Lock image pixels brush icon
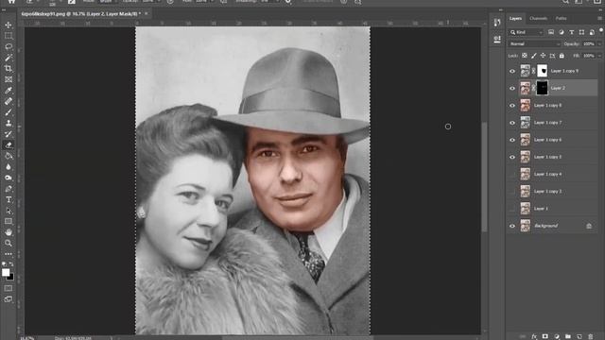605x340 pixels. 533,56
